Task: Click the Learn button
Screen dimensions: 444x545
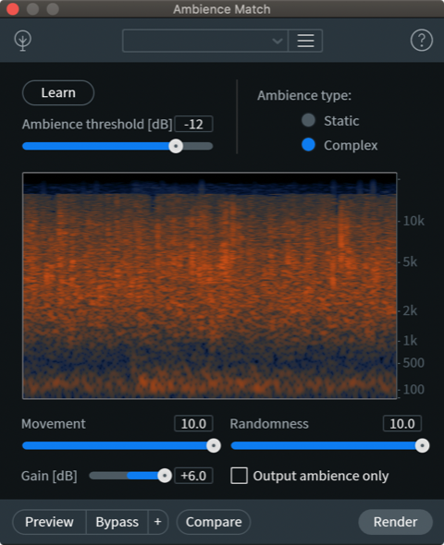Action: coord(58,92)
